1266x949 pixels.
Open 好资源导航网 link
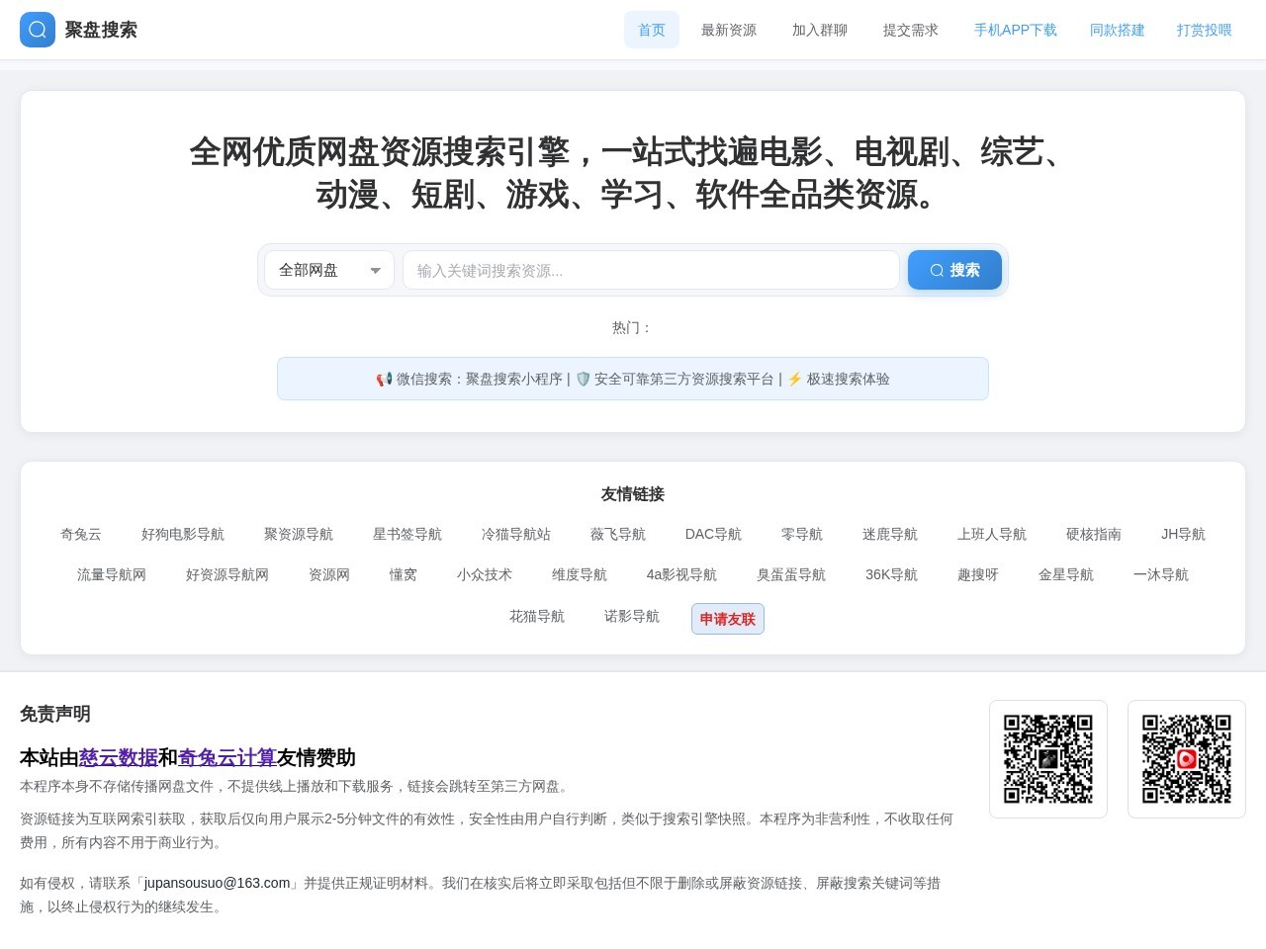pos(227,574)
